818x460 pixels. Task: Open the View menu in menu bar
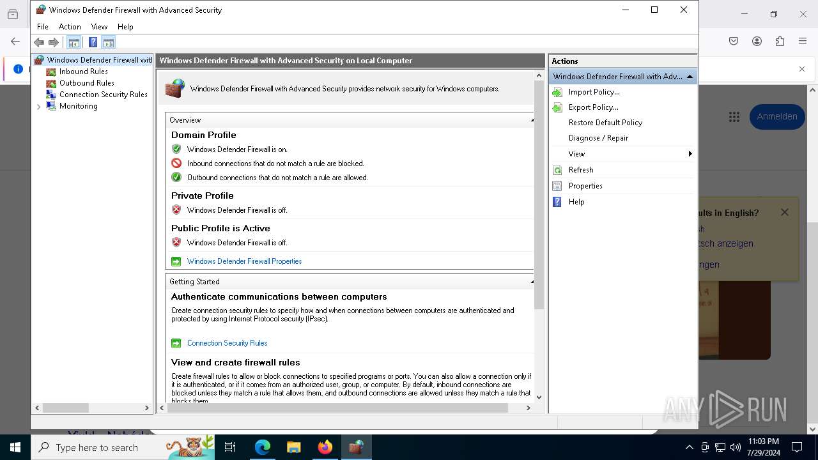[x=99, y=27]
